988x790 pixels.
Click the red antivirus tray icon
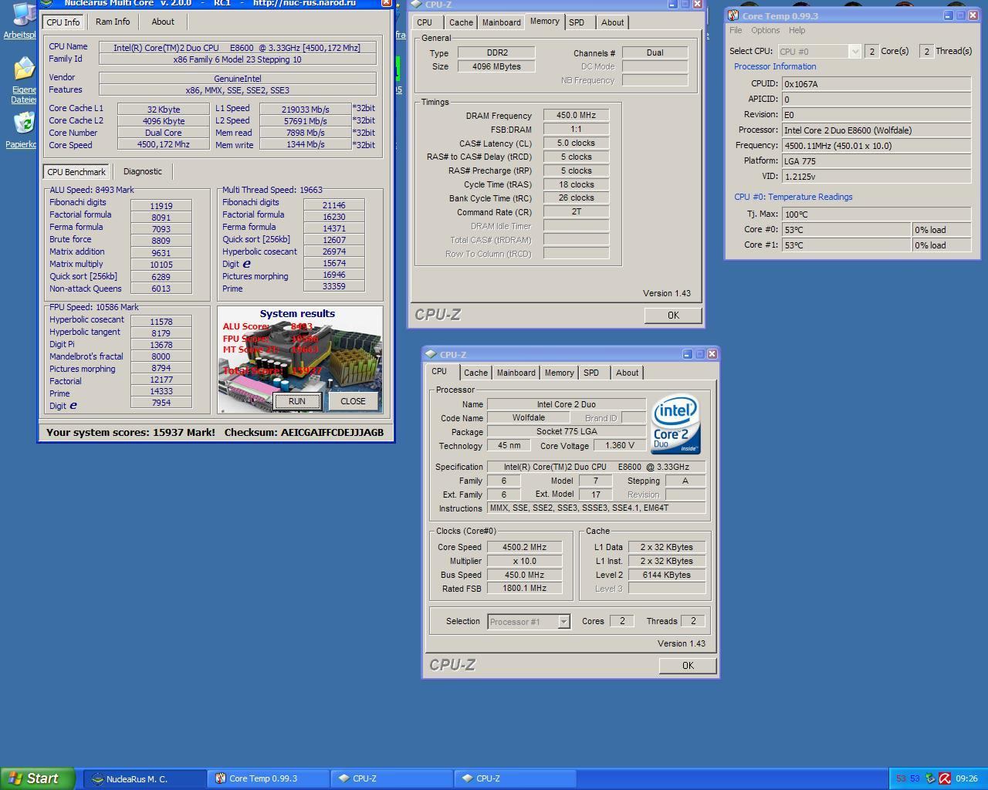945,778
